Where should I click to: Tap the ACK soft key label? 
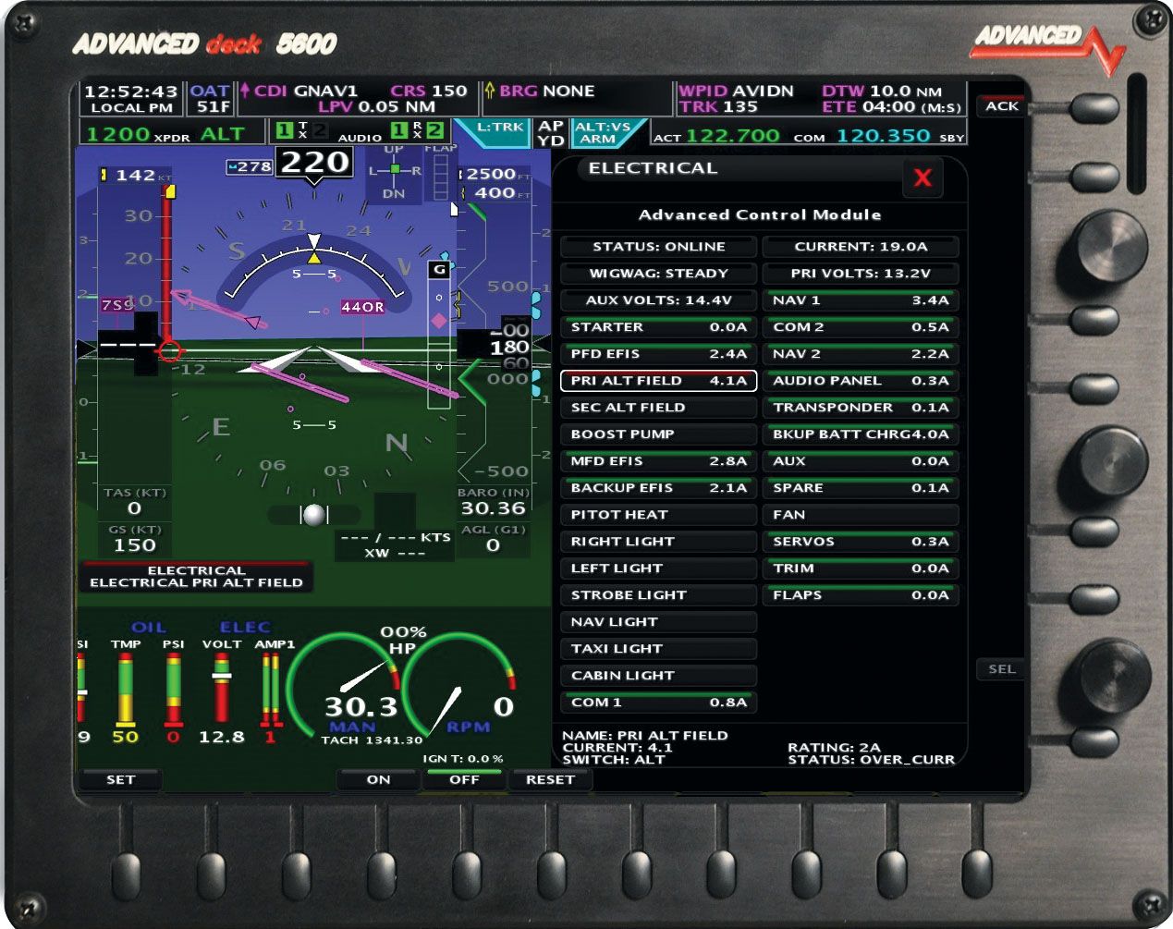1001,106
